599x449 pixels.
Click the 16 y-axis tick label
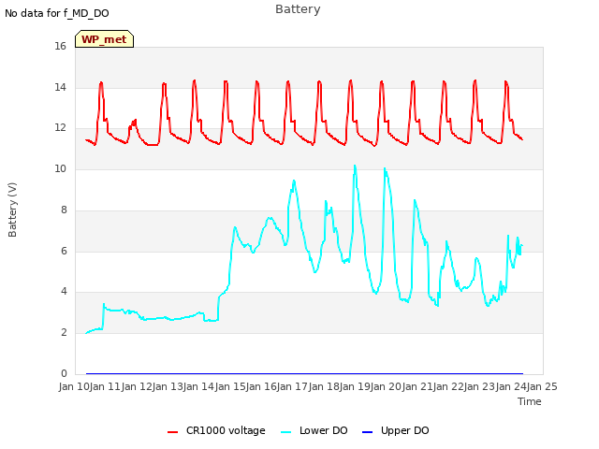point(60,46)
